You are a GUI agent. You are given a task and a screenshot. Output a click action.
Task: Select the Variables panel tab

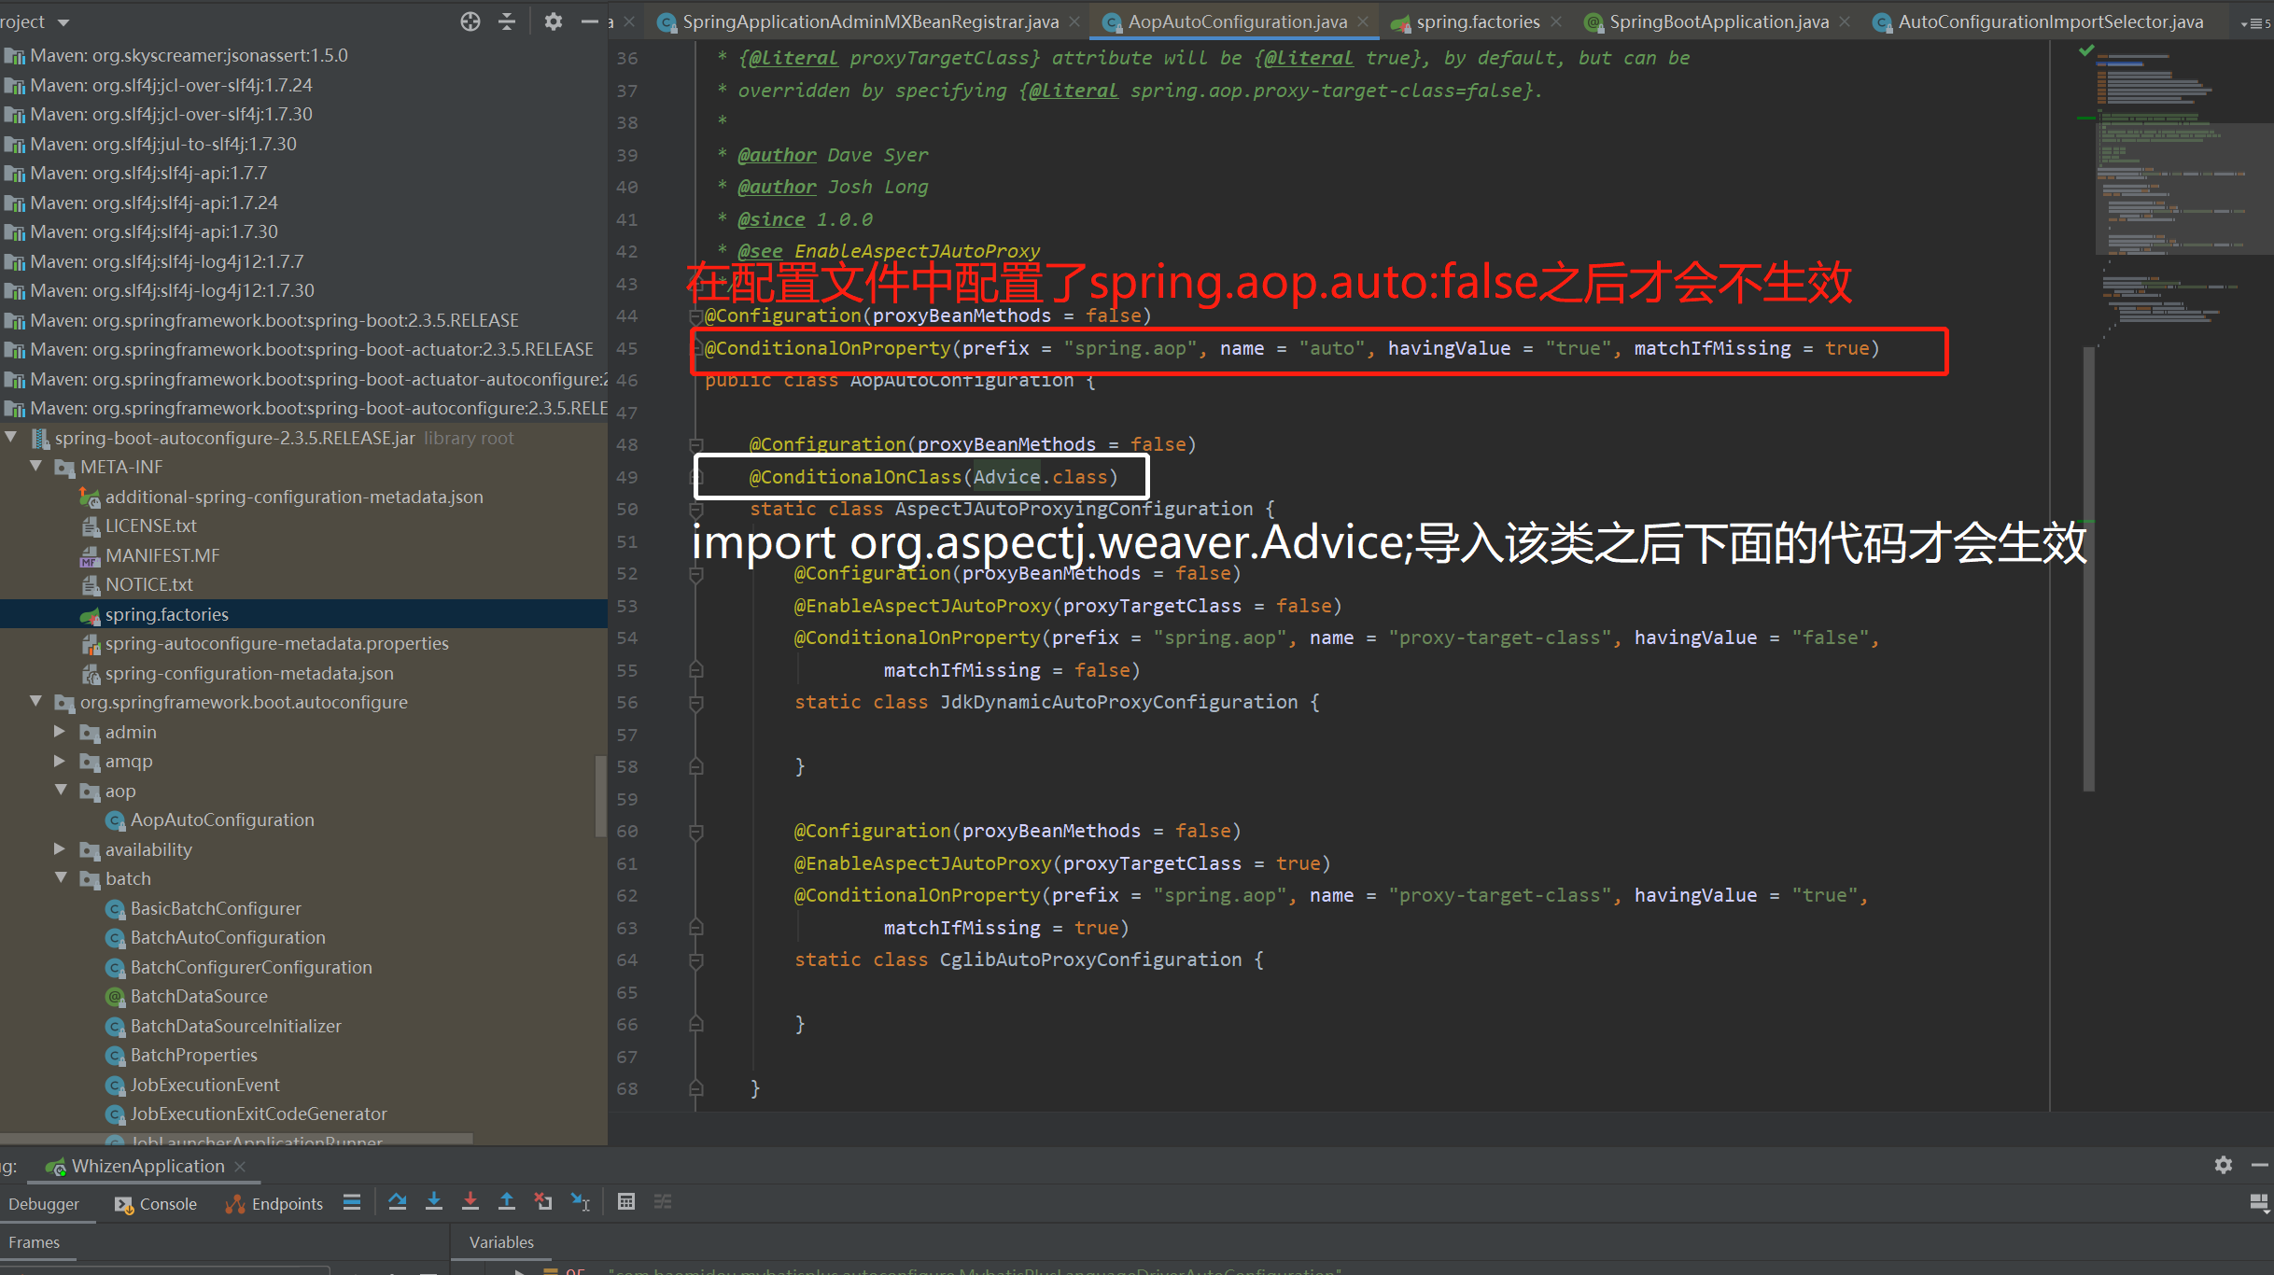click(x=501, y=1242)
